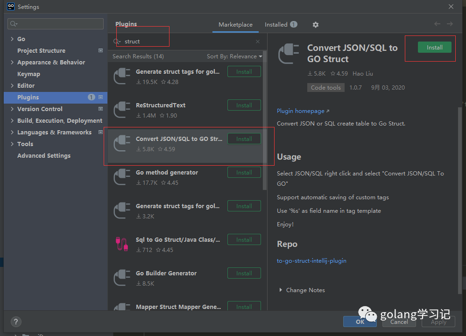Navigate forward with the right arrow

coord(450,24)
